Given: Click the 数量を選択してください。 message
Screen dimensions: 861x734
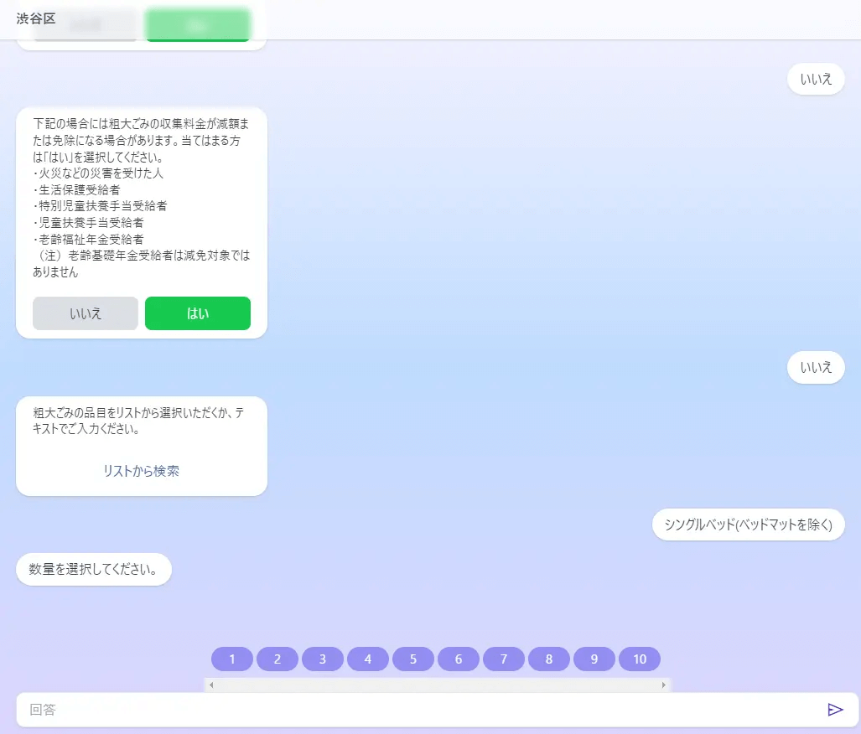Looking at the screenshot, I should coord(94,569).
